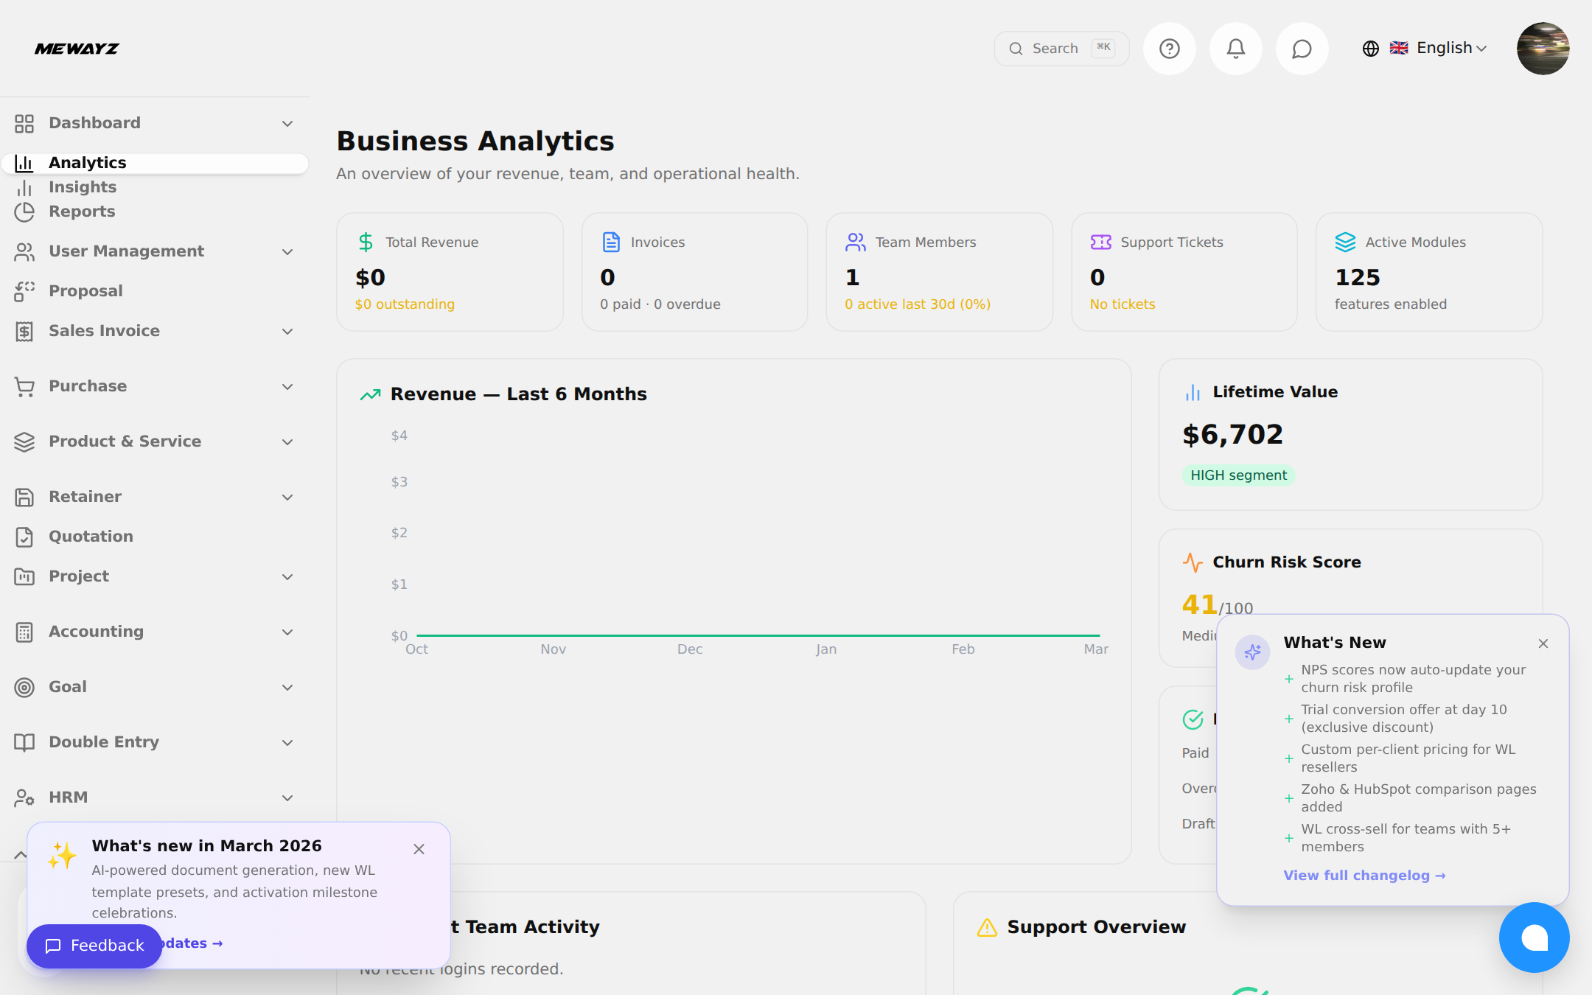Open the View full changelog link
The height and width of the screenshot is (995, 1592).
point(1364,876)
